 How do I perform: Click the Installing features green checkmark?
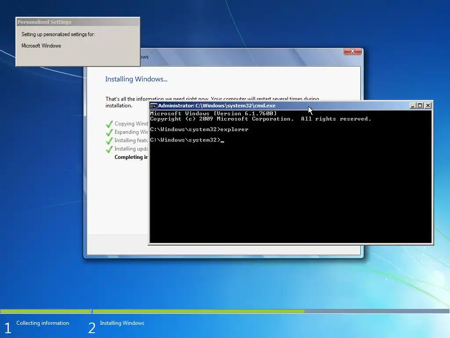109,141
